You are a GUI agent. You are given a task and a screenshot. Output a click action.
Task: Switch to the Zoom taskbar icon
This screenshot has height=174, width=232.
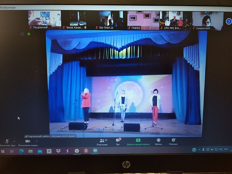pos(95,151)
